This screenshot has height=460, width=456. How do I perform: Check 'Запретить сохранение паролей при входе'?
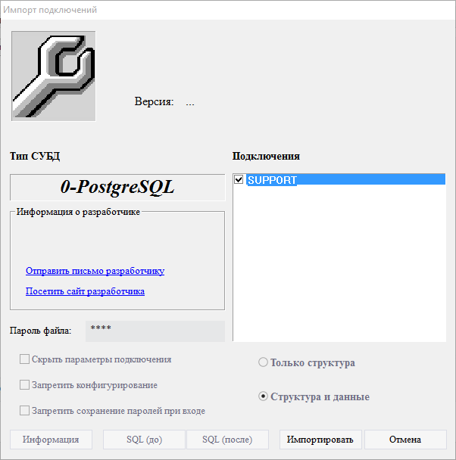(24, 410)
